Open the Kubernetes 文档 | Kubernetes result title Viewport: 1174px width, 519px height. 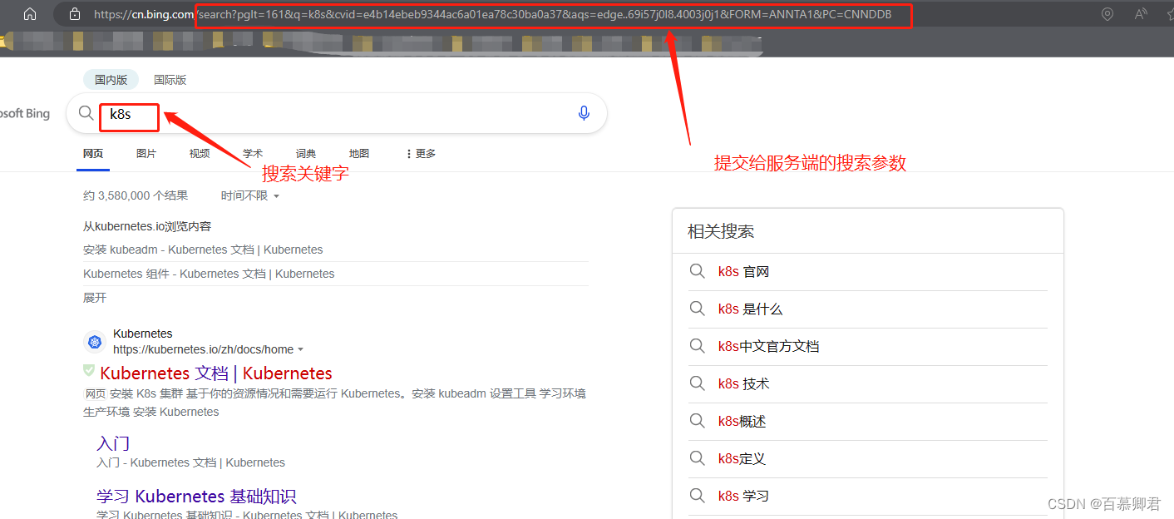[216, 373]
